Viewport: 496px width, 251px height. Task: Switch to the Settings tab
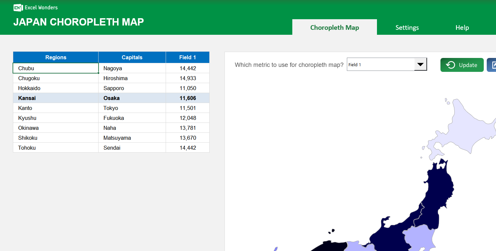[x=407, y=27]
